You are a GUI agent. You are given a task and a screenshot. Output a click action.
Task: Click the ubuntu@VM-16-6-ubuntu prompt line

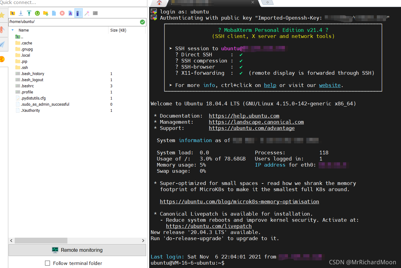point(187,263)
